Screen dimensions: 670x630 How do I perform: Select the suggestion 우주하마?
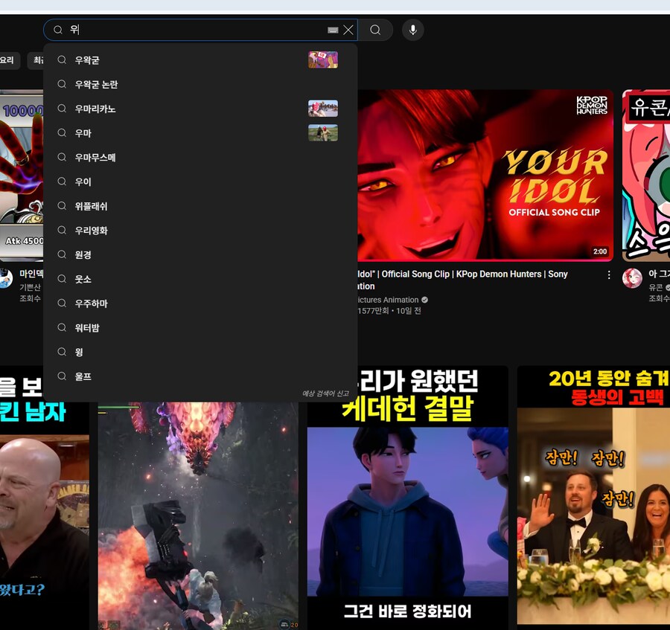pyautogui.click(x=200, y=303)
